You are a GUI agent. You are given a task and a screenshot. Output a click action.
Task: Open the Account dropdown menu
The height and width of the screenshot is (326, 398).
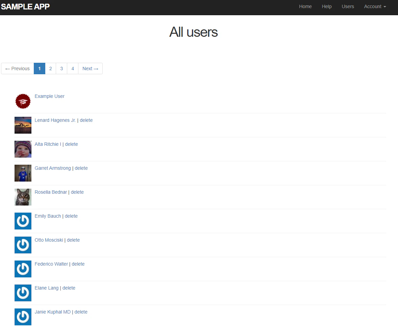coord(375,7)
